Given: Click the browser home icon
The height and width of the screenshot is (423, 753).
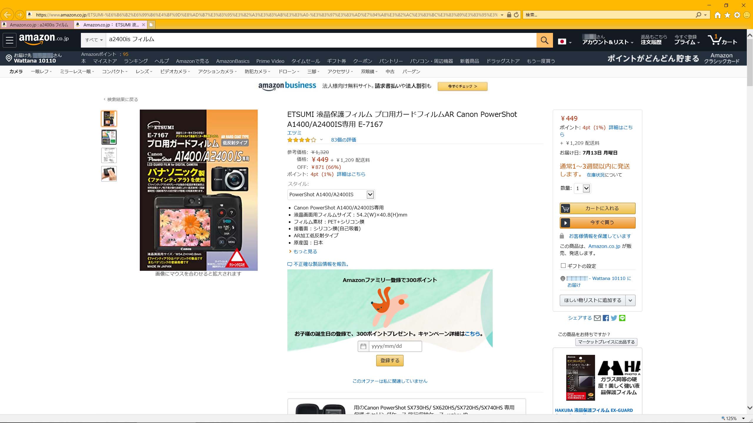Looking at the screenshot, I should tap(718, 15).
